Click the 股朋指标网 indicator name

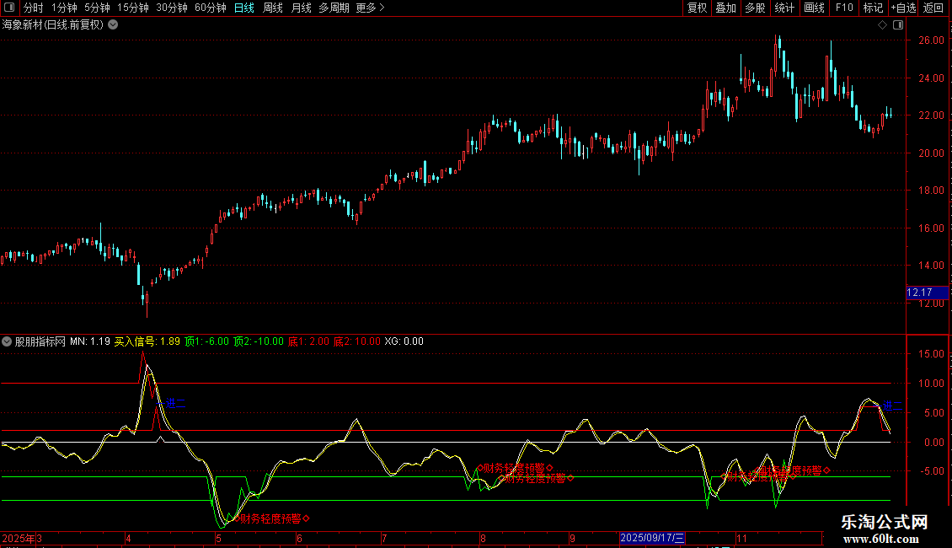40,341
